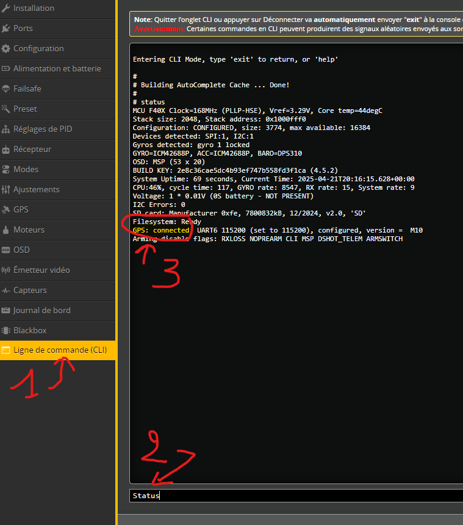
Task: Open Failsafe via its parachute icon
Action: click(x=6, y=89)
